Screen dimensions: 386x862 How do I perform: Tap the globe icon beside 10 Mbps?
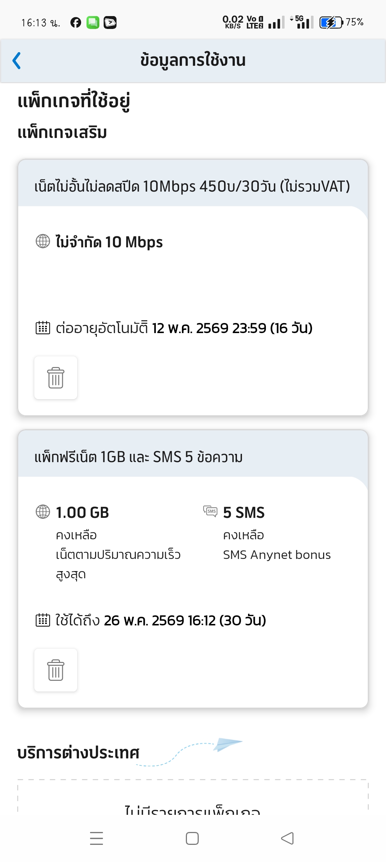pyautogui.click(x=43, y=241)
